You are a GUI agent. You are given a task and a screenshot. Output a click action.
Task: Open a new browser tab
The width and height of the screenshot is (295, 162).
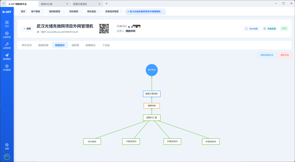[107, 4]
